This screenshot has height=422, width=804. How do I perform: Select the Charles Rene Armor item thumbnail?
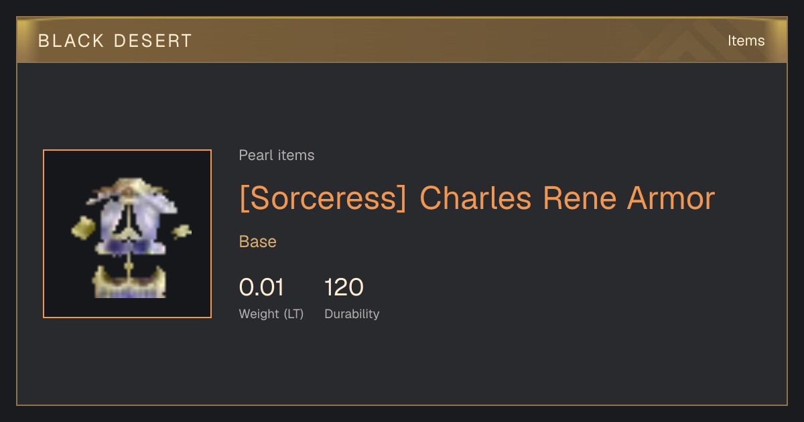click(x=127, y=234)
